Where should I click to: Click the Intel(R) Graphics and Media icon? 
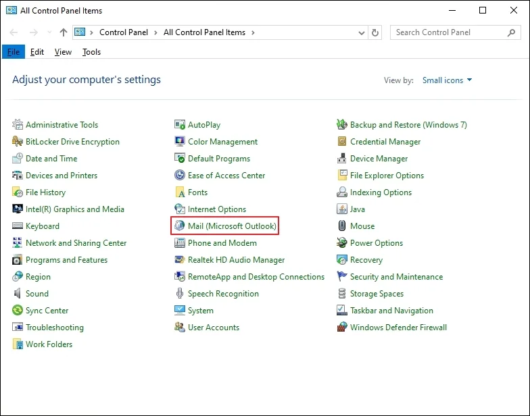(18, 209)
